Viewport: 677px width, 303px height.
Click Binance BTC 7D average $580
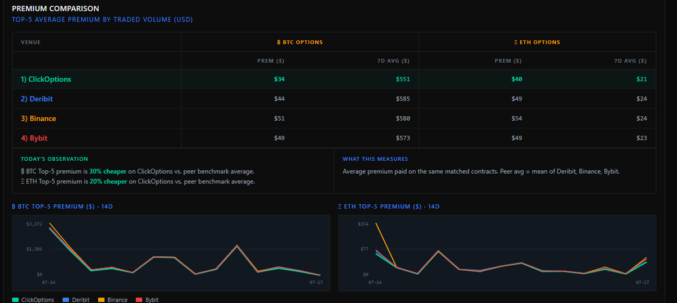coord(403,119)
